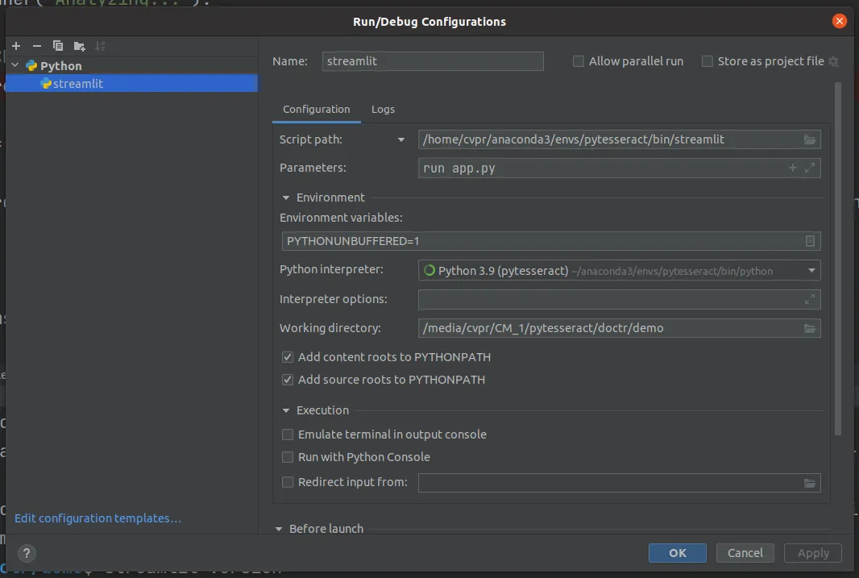Enable Allow parallel run
The height and width of the screenshot is (578, 859).
(x=577, y=60)
